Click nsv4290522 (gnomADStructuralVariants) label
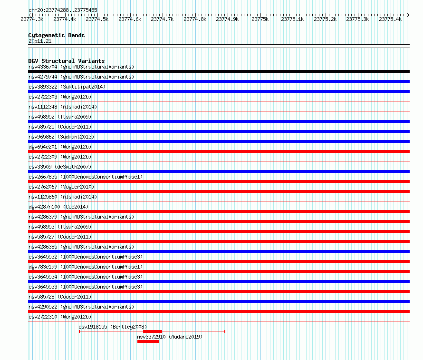 [81, 307]
